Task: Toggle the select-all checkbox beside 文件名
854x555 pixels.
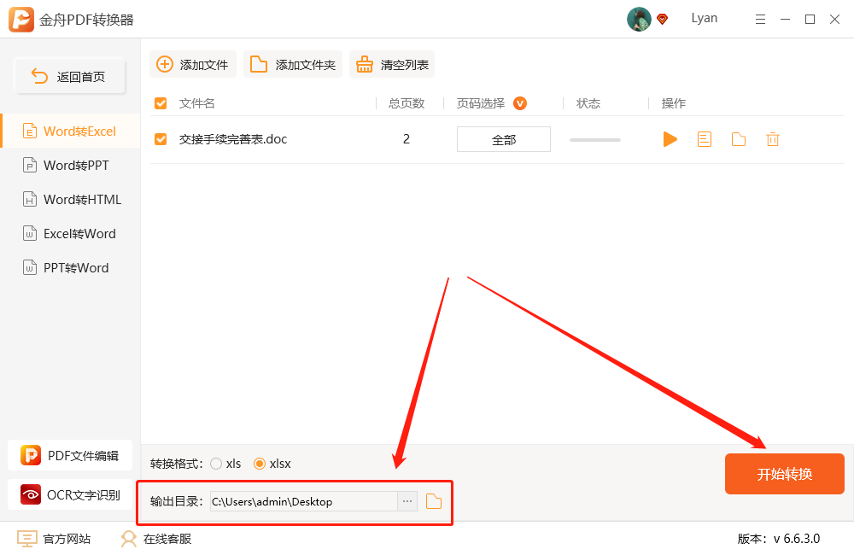Action: (x=161, y=103)
